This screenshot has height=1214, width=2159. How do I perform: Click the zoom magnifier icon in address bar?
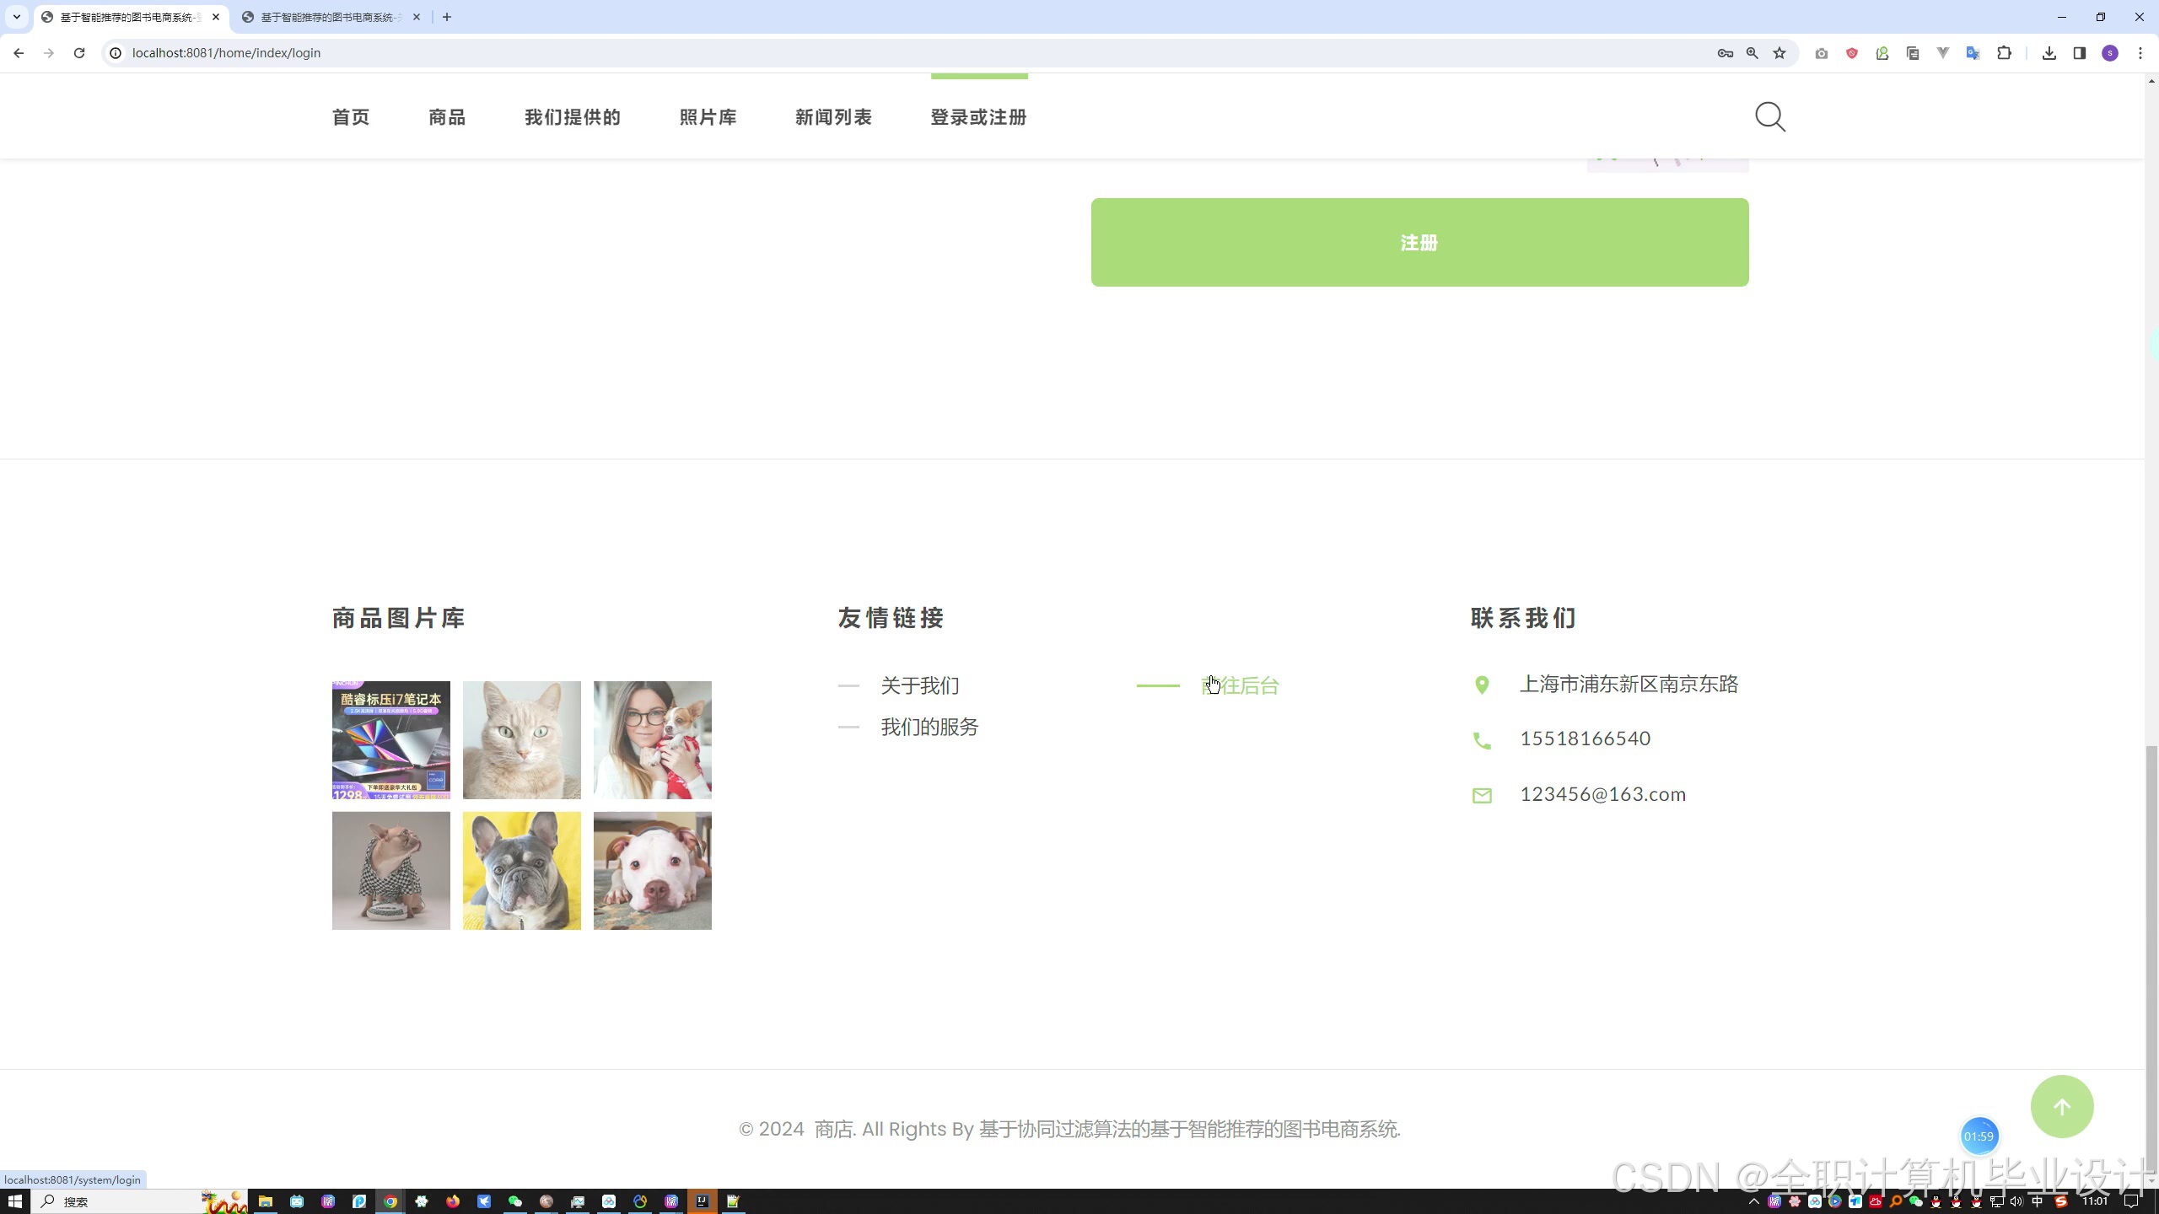pos(1752,53)
